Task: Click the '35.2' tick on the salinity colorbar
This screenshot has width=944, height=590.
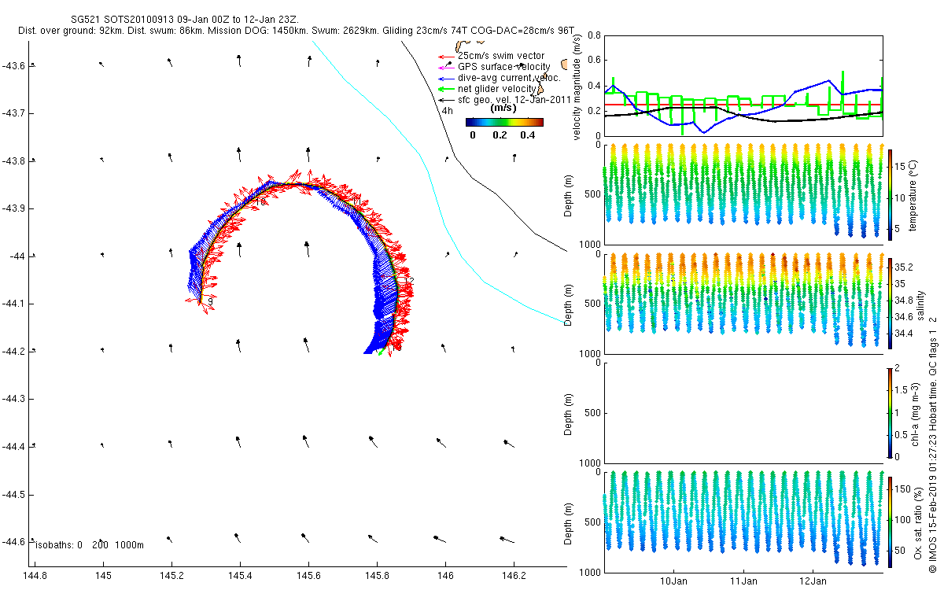Action: [905, 267]
